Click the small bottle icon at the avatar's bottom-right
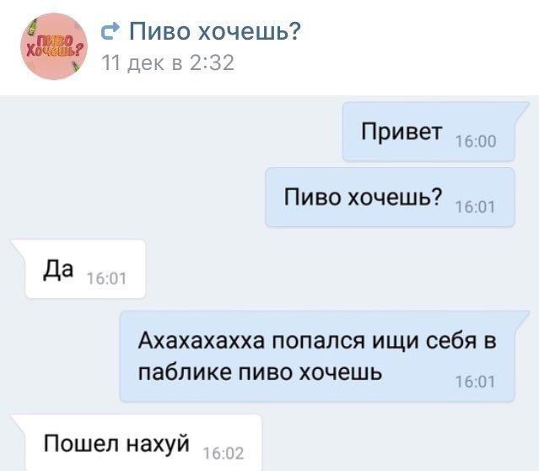 [75, 66]
